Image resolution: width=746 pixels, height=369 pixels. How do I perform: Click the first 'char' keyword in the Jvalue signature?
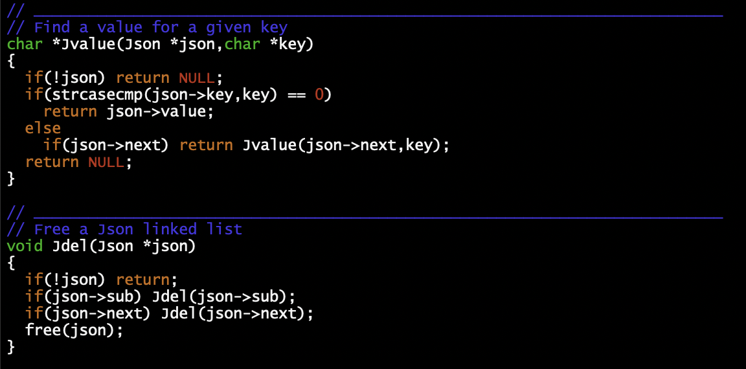tap(25, 44)
